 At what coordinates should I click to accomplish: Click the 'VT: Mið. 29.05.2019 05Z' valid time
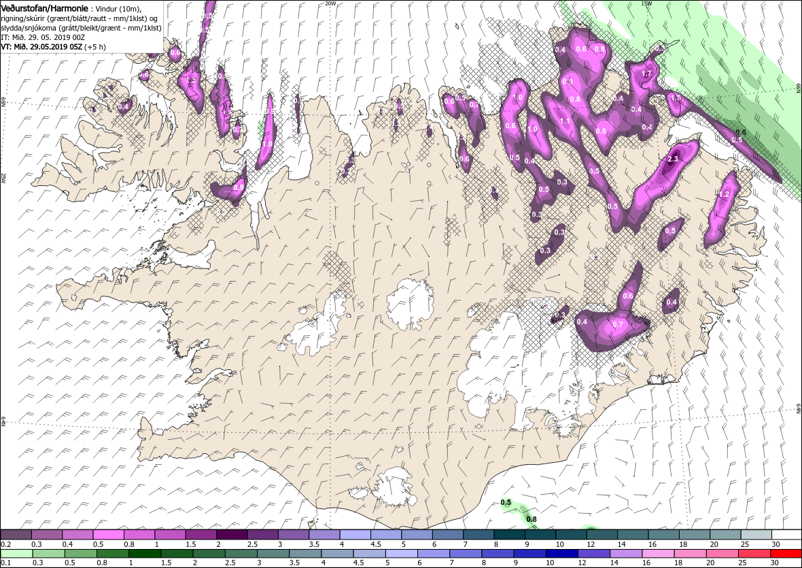coord(41,46)
